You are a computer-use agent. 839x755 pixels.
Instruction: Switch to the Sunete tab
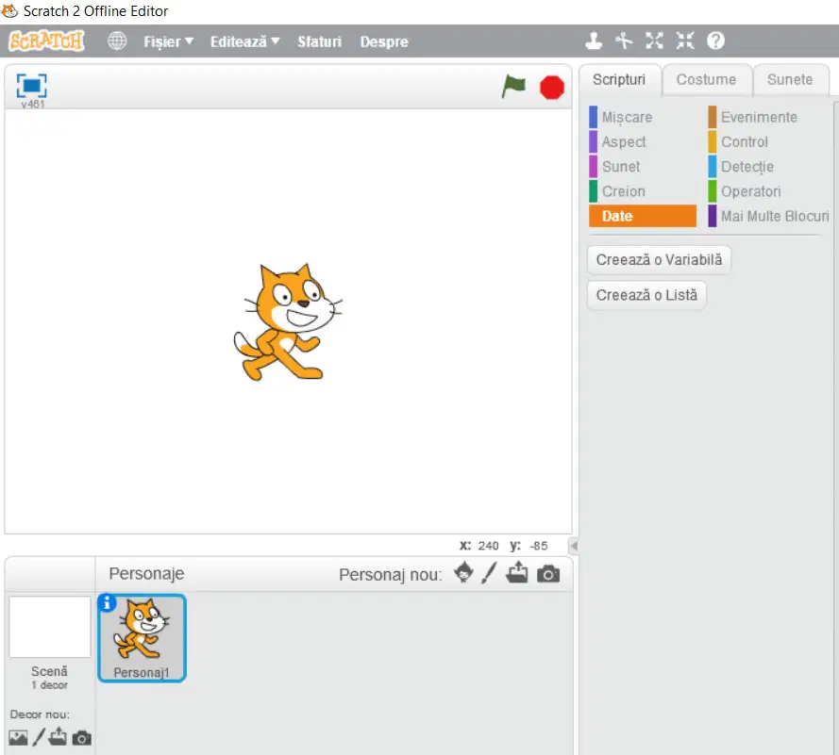click(790, 79)
